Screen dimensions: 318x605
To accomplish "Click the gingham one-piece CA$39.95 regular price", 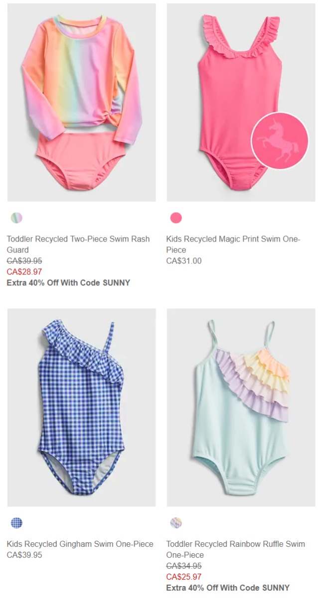I will point(24,555).
